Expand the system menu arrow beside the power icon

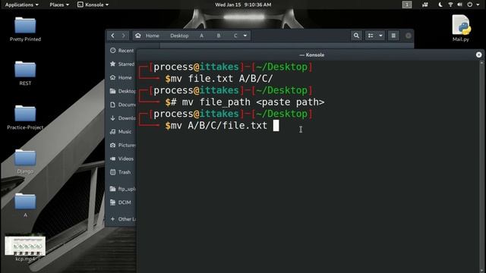[478, 5]
